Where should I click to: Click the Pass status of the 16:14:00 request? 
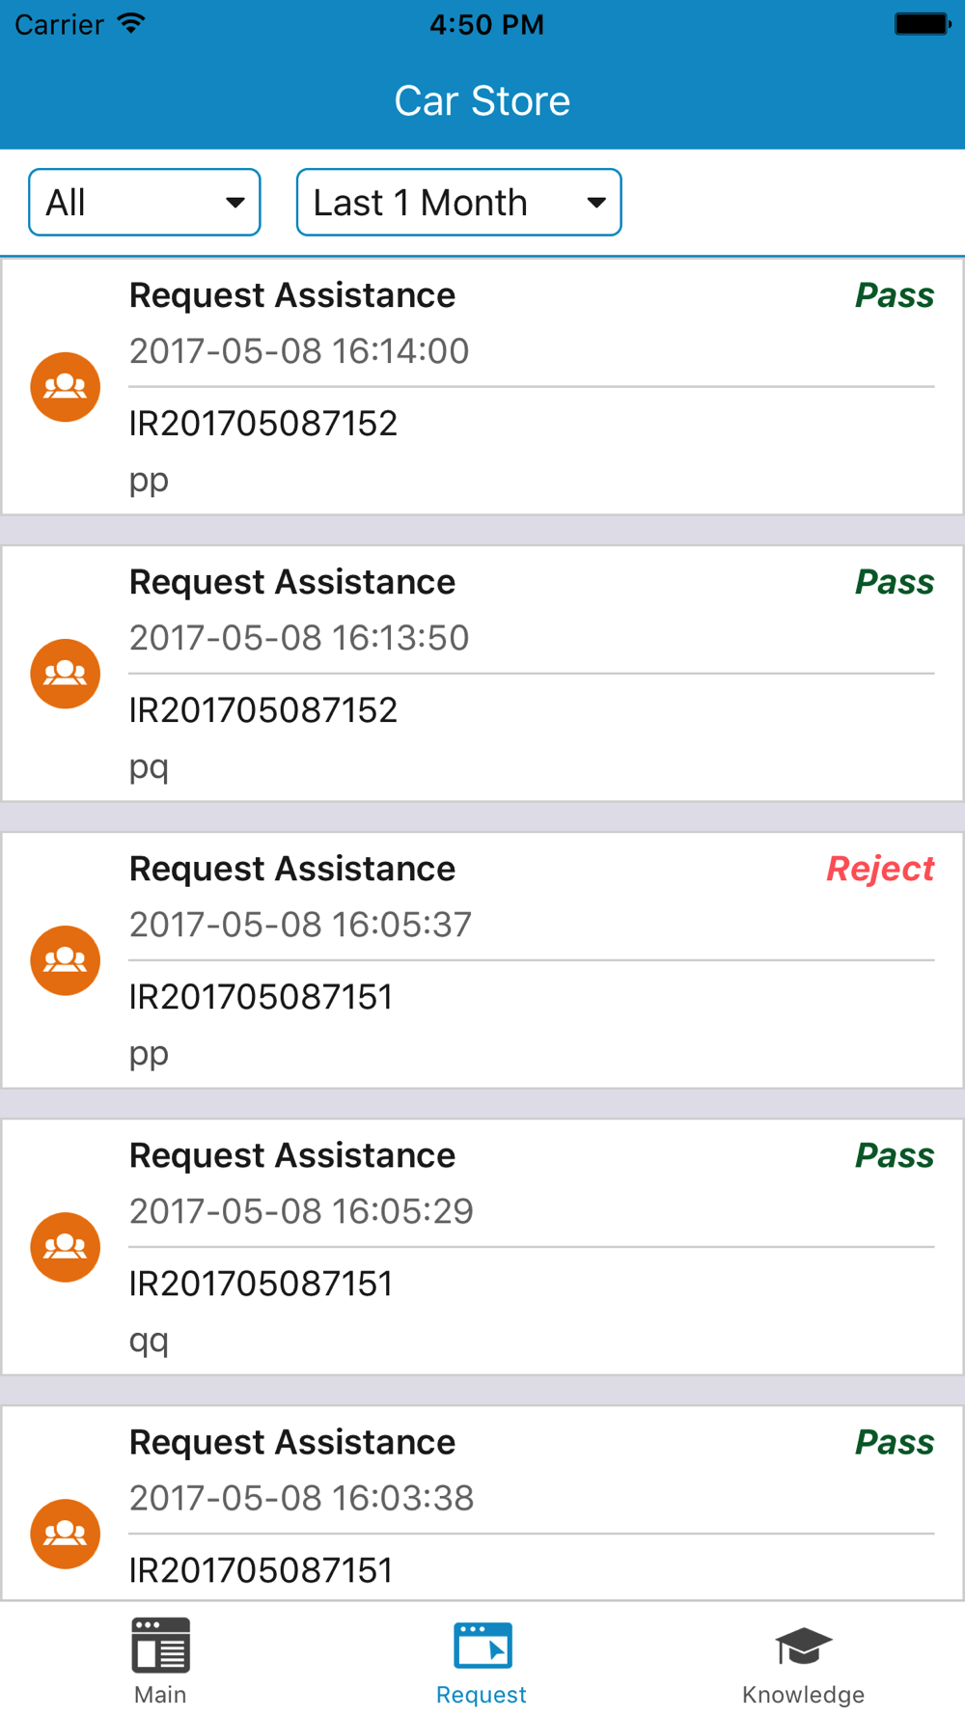pos(895,295)
